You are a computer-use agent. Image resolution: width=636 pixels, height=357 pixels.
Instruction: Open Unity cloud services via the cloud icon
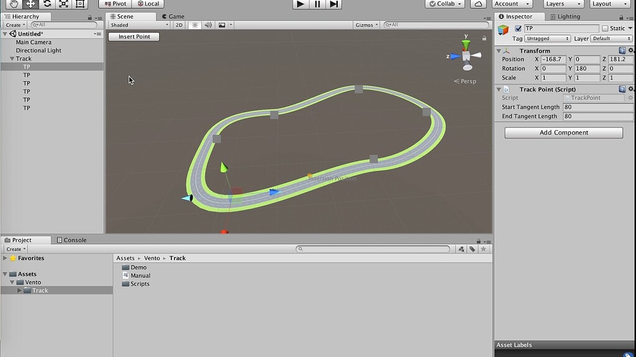pyautogui.click(x=478, y=4)
